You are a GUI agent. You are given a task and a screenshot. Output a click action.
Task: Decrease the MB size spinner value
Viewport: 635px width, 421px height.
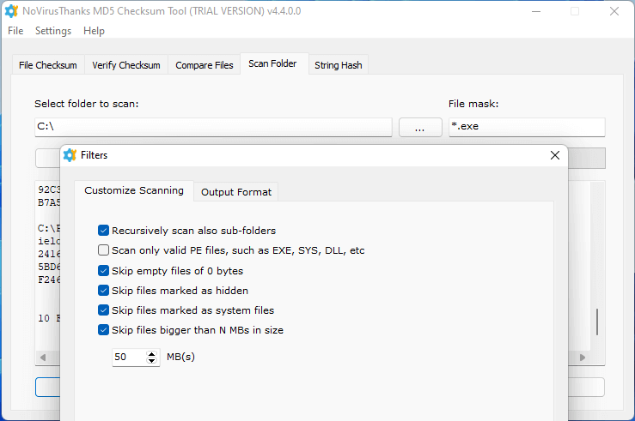pyautogui.click(x=151, y=361)
